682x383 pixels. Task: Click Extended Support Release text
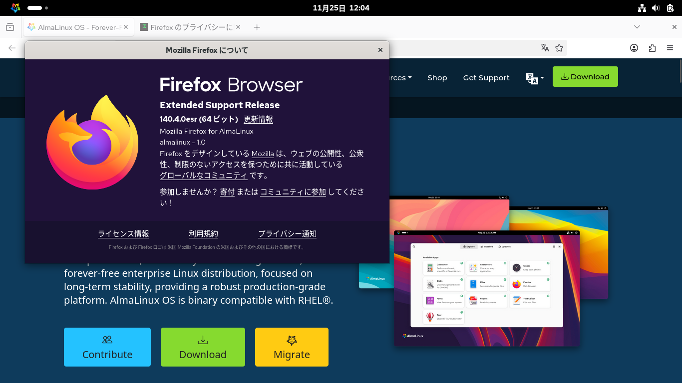tap(220, 105)
